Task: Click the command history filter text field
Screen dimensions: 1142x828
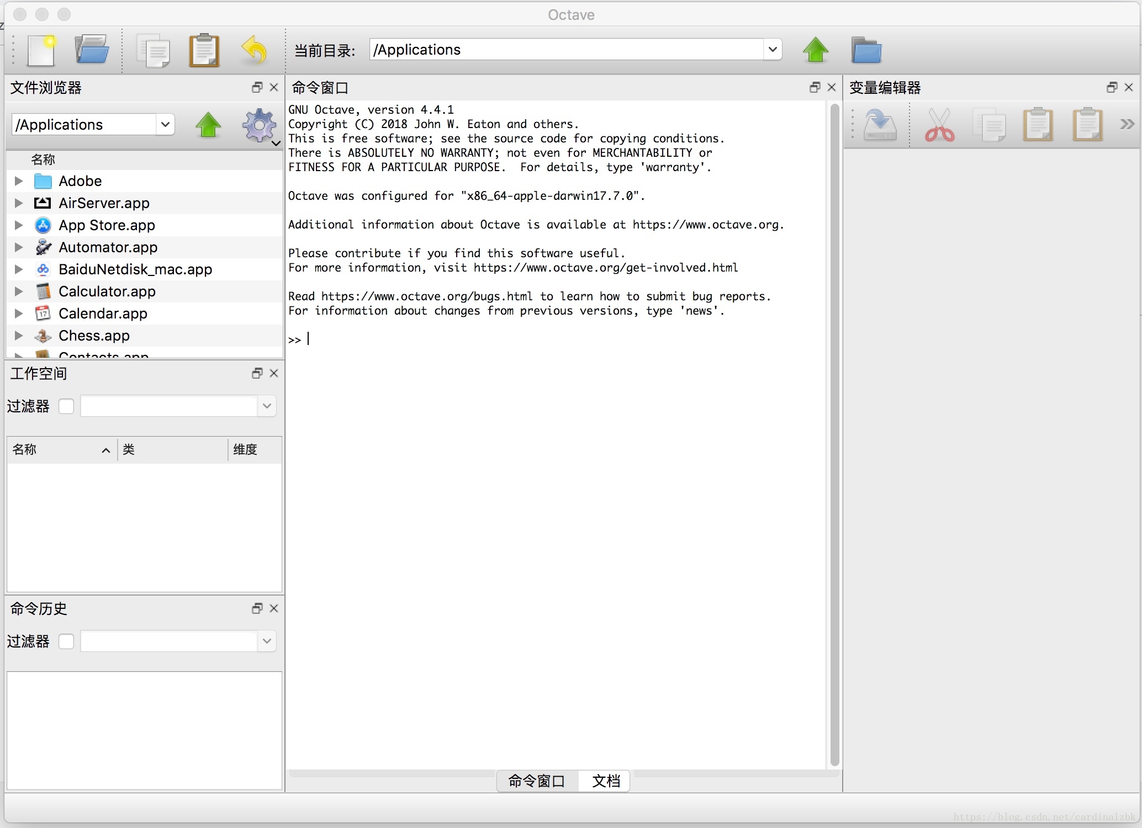Action: pos(169,641)
